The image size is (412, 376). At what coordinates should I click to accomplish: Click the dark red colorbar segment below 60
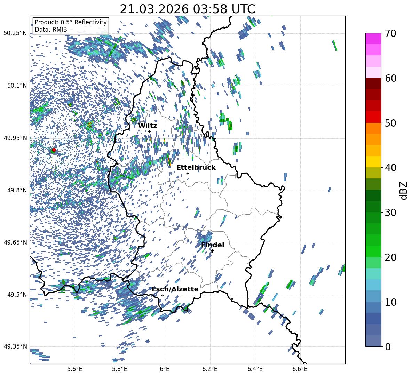[x=373, y=83]
